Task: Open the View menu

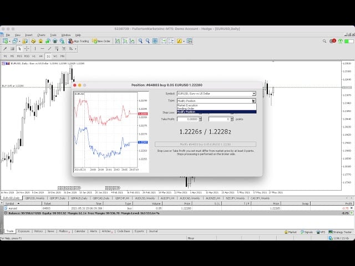Action: [17, 35]
